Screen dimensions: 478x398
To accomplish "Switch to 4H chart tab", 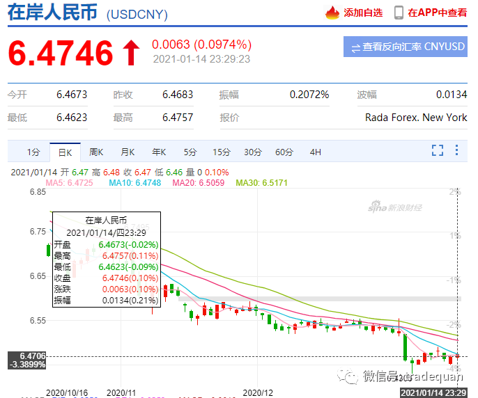I will coord(316,152).
